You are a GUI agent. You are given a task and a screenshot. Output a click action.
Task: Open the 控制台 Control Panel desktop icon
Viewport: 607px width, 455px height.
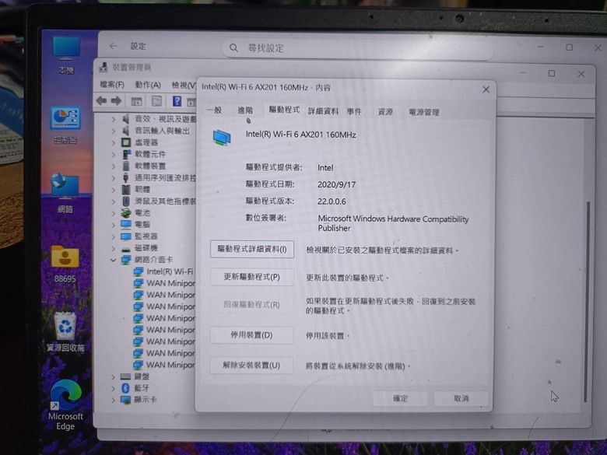pos(65,125)
